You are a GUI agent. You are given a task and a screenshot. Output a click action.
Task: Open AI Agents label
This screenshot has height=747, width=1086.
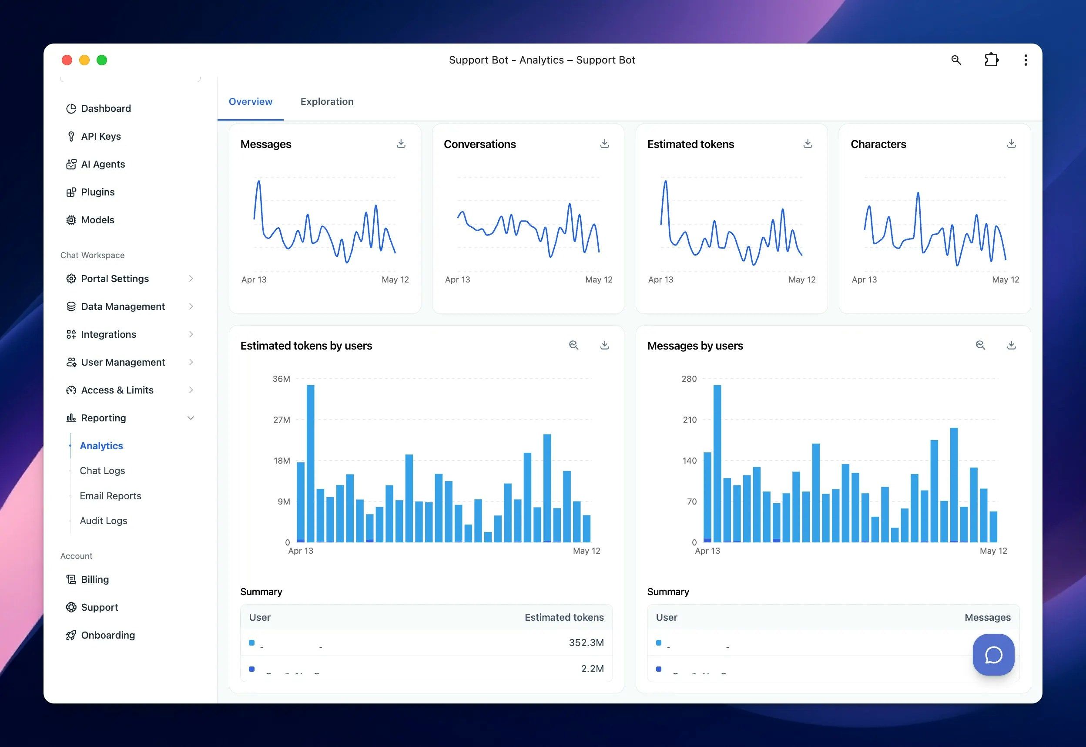(103, 164)
